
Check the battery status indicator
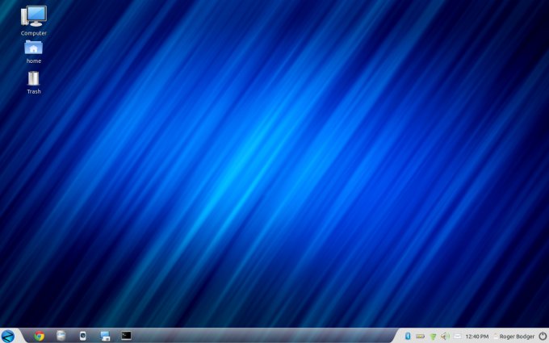click(x=420, y=337)
